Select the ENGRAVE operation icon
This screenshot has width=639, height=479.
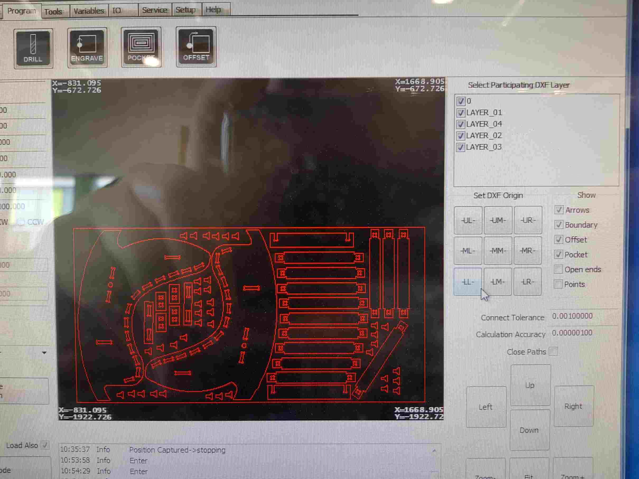point(87,48)
